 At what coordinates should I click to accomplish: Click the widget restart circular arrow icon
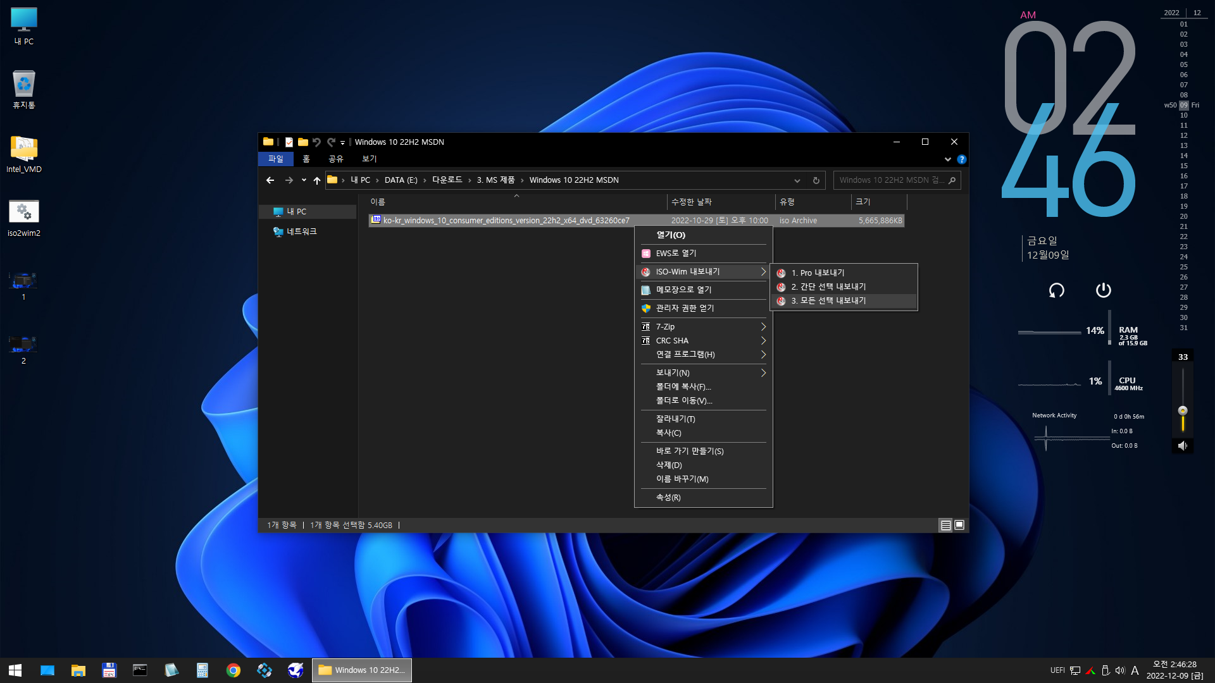coord(1056,290)
